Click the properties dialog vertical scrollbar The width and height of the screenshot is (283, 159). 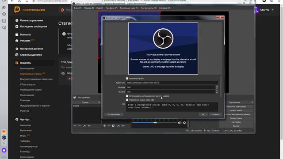pyautogui.click(x=221, y=87)
